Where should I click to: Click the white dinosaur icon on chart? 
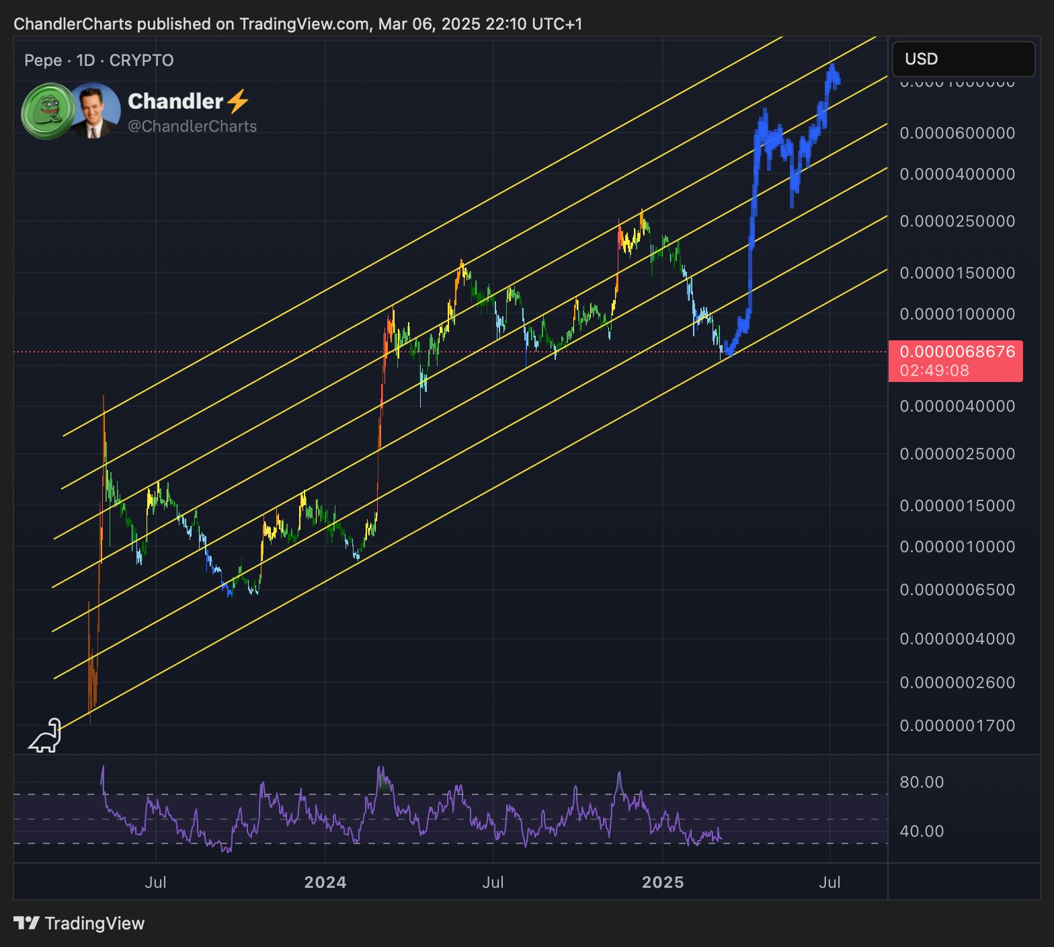[46, 736]
